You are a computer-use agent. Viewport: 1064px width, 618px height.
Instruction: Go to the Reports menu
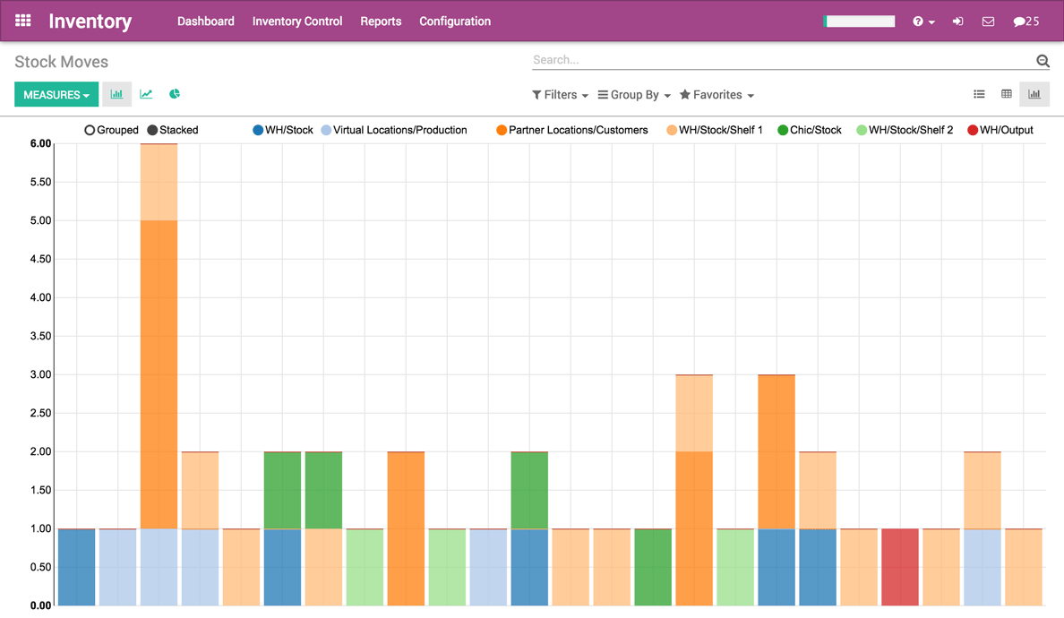click(381, 21)
